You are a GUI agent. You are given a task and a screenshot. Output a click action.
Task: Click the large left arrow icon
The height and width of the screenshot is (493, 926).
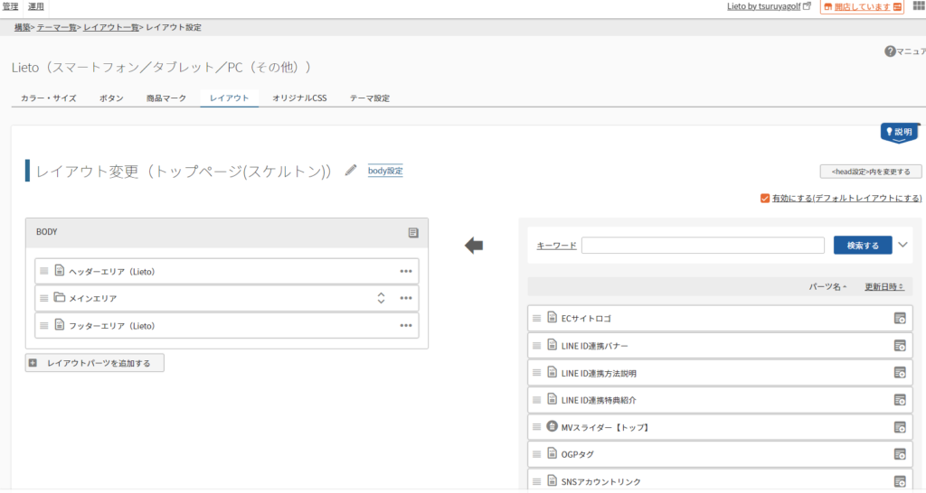pyautogui.click(x=474, y=245)
